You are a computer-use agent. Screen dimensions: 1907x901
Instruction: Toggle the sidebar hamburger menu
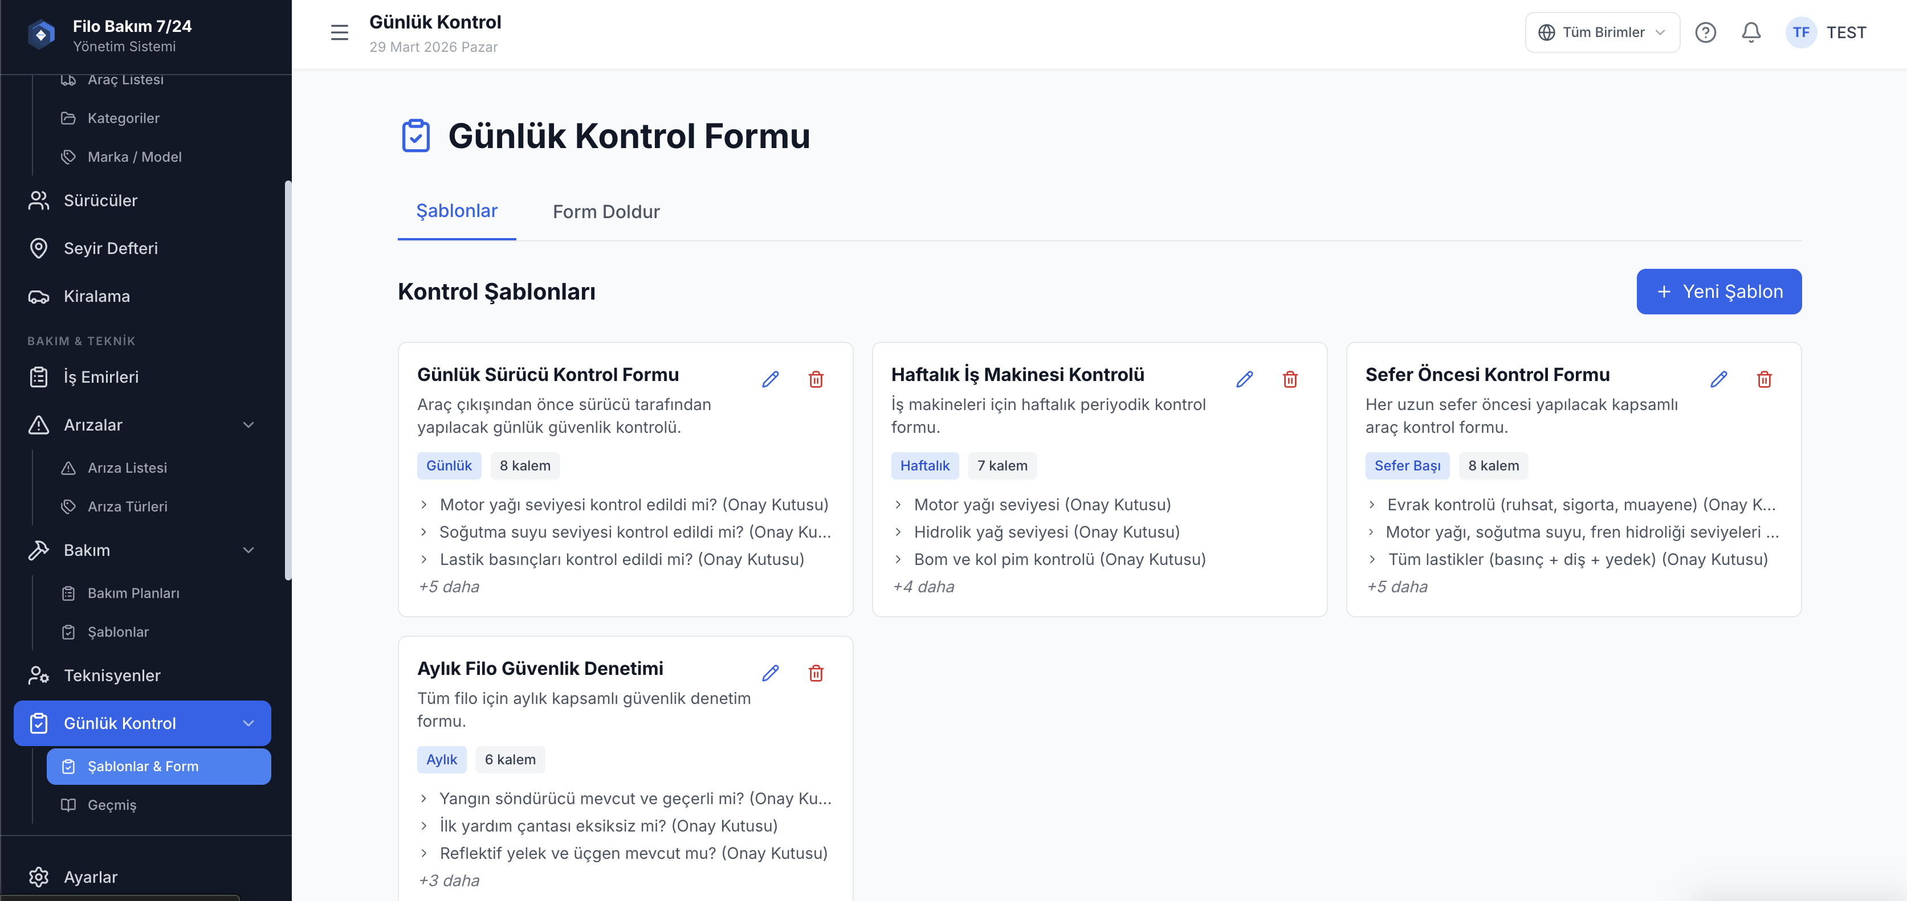(x=339, y=32)
